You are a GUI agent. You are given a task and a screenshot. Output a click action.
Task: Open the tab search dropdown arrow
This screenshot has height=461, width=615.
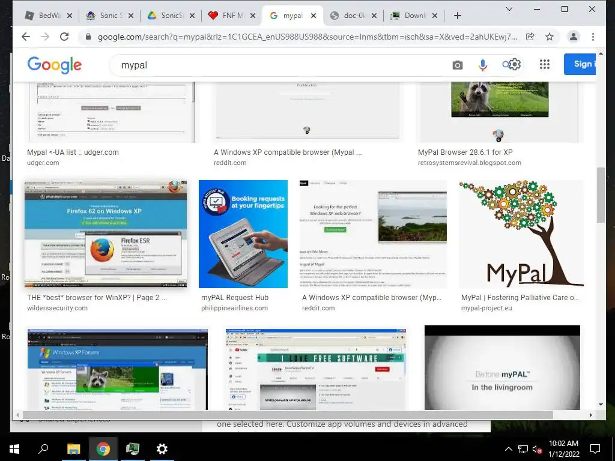tap(509, 9)
